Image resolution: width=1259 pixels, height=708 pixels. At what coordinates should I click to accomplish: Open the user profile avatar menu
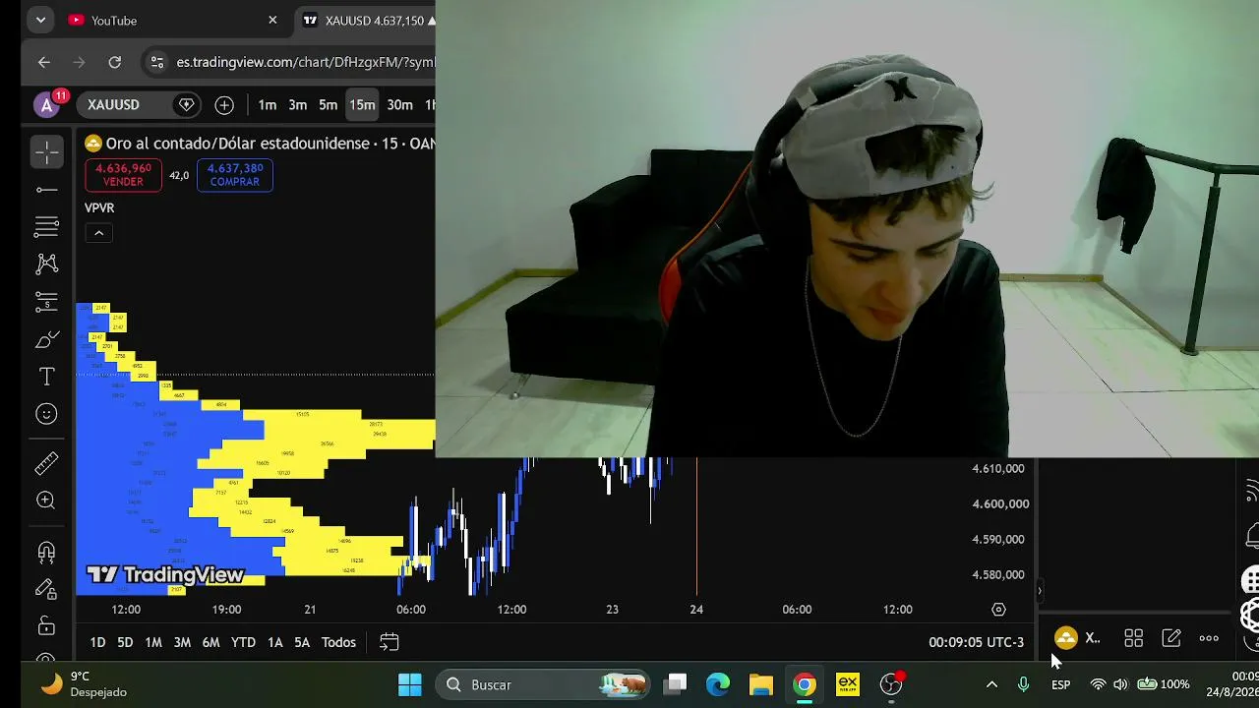[46, 105]
